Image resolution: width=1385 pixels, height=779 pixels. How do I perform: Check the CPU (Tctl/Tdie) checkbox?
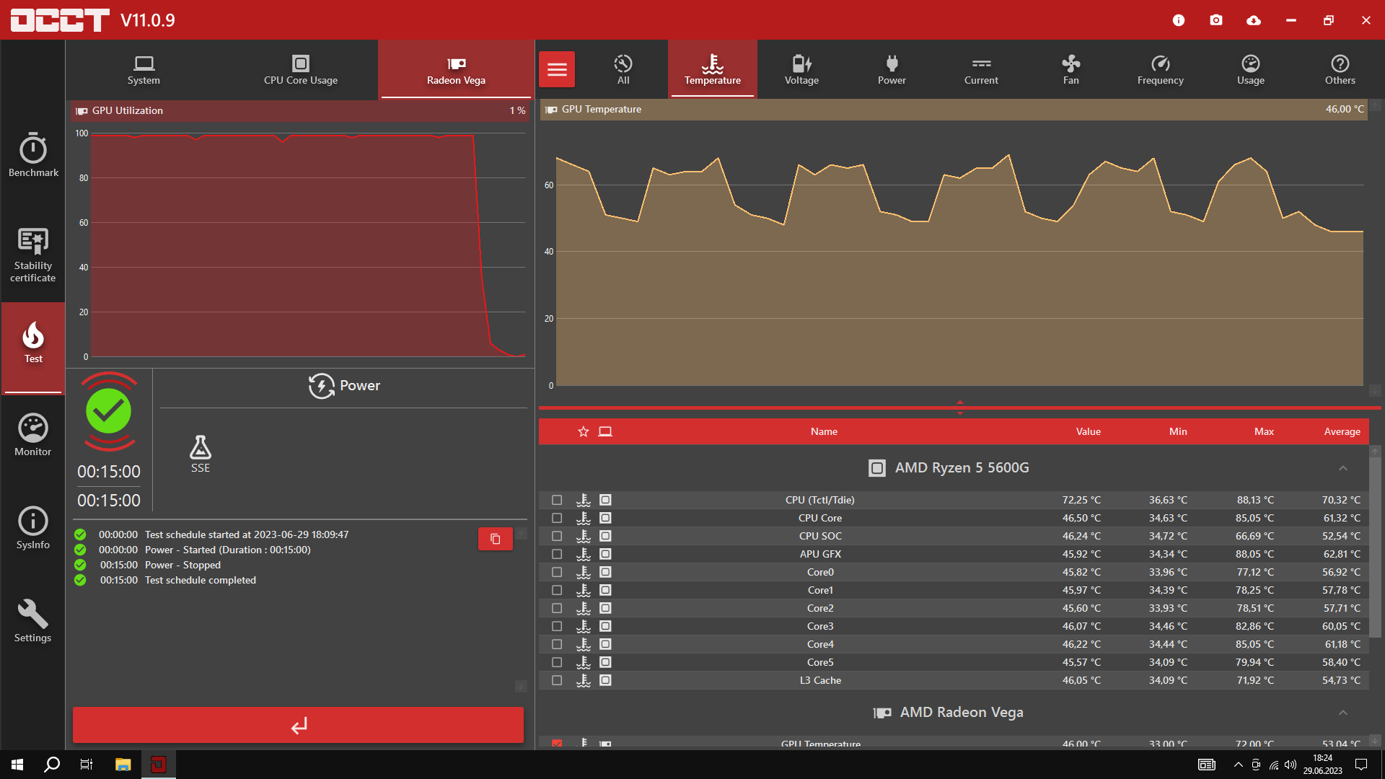557,500
